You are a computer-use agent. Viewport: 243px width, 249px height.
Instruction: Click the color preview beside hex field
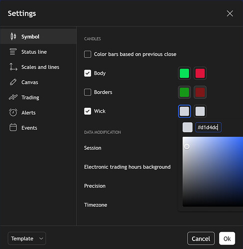tap(187, 127)
